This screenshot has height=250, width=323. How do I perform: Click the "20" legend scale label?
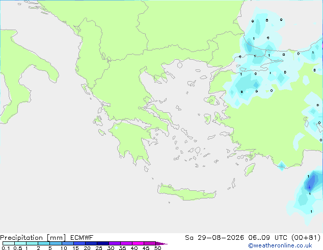pos(87,248)
